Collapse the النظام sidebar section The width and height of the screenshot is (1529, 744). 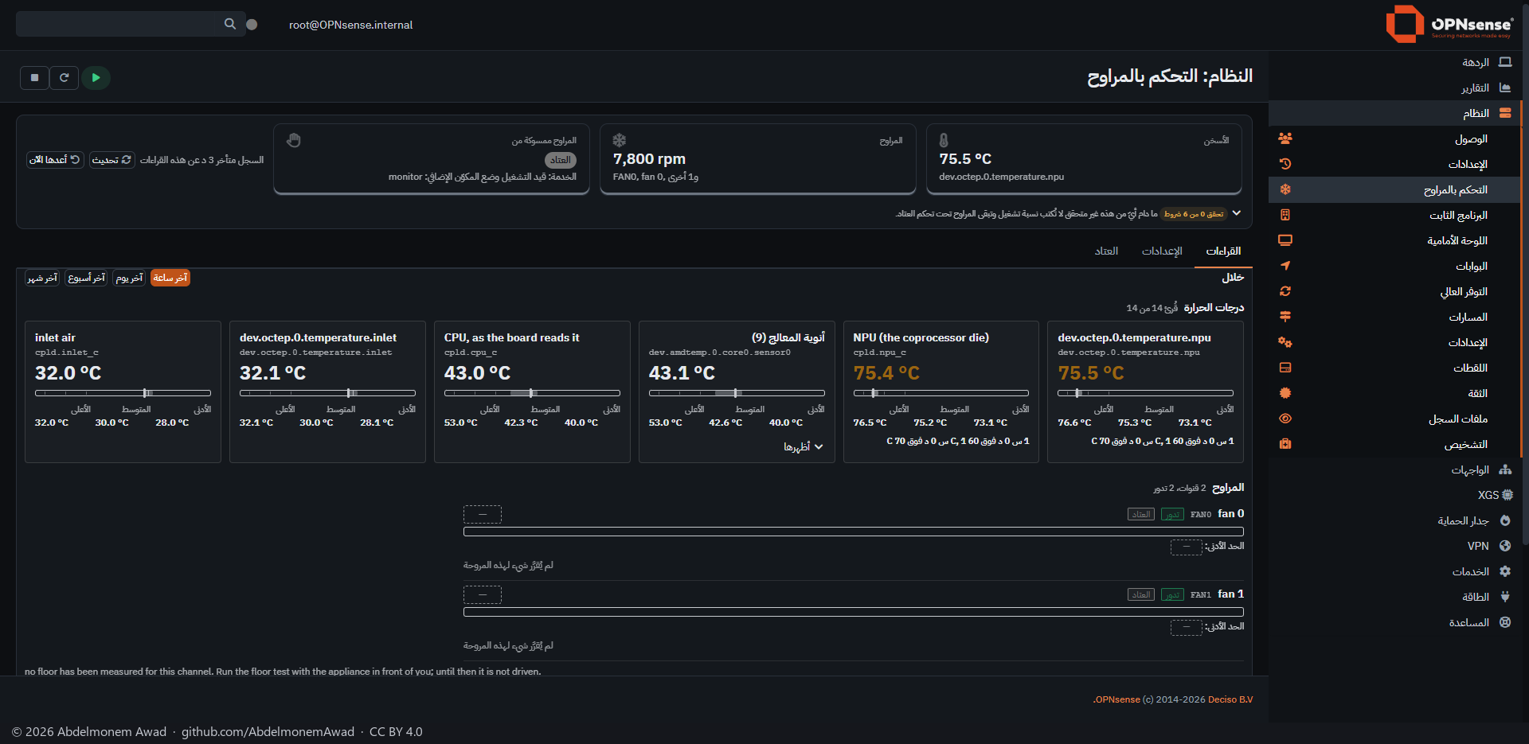pos(1395,113)
